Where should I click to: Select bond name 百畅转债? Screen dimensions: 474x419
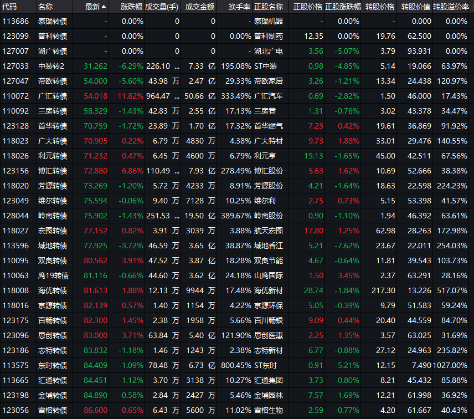point(53,321)
